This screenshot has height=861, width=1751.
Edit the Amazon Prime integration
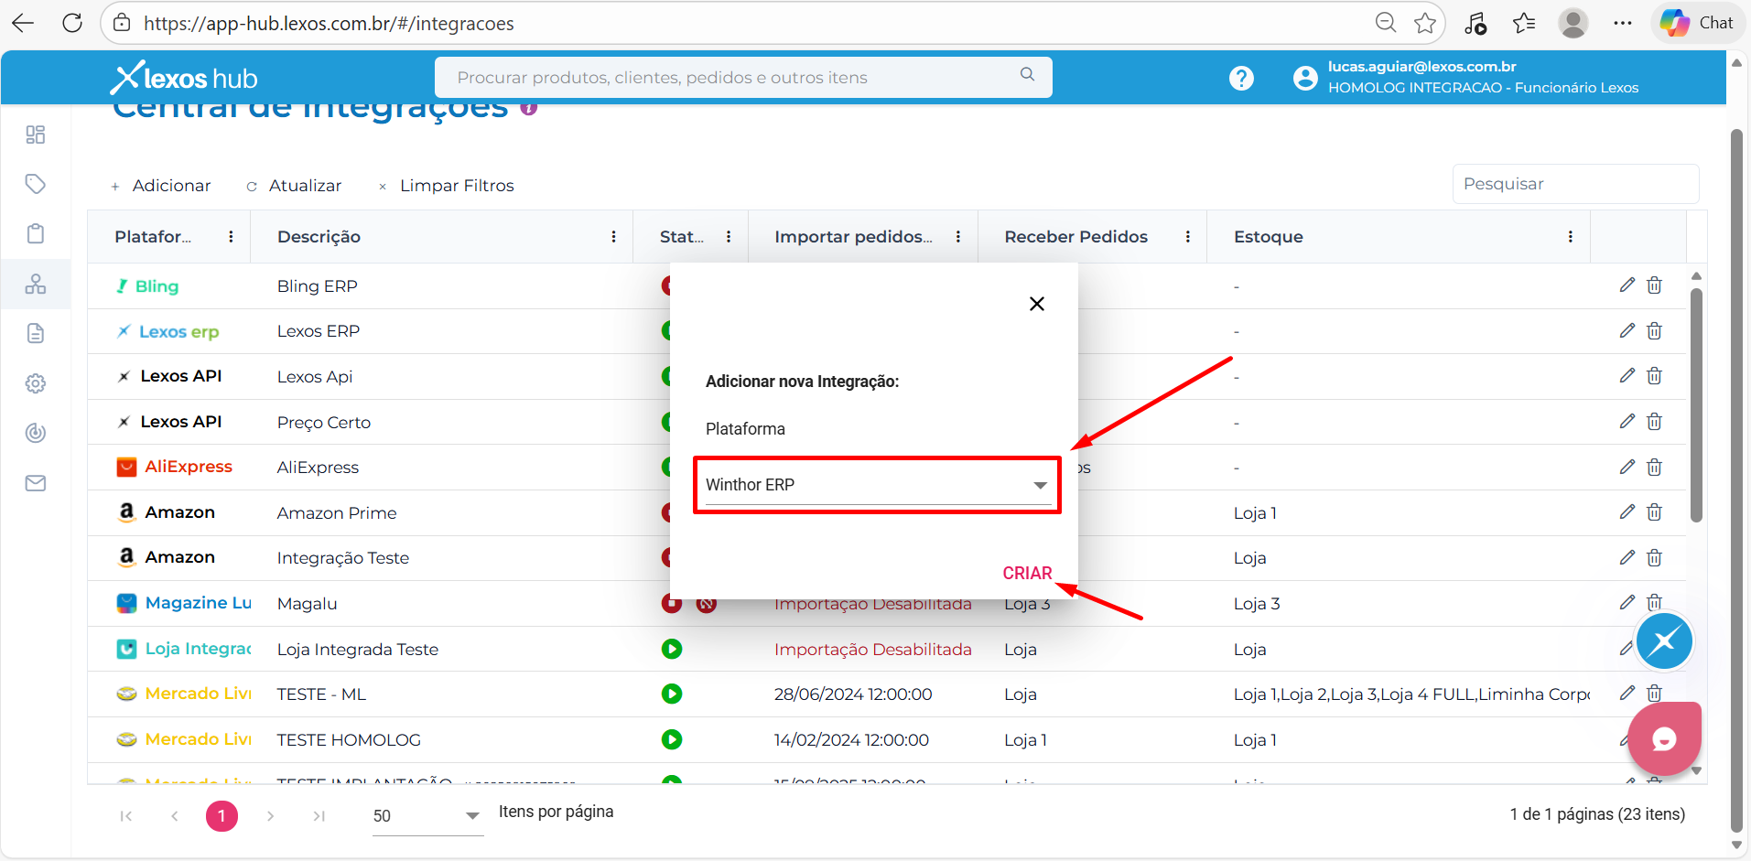click(1627, 511)
